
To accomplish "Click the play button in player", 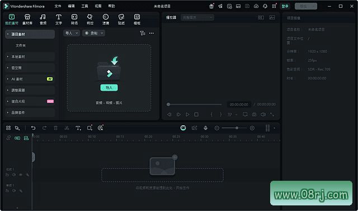I will pyautogui.click(x=187, y=114).
